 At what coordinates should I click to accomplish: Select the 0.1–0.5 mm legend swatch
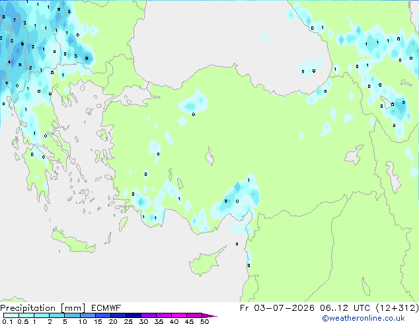11,315
